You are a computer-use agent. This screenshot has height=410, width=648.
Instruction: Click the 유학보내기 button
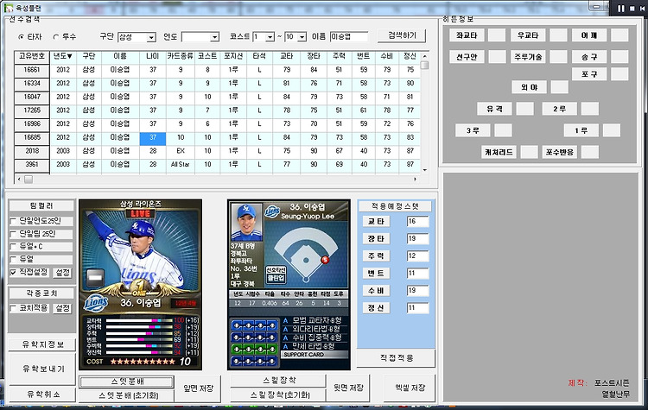[42, 369]
